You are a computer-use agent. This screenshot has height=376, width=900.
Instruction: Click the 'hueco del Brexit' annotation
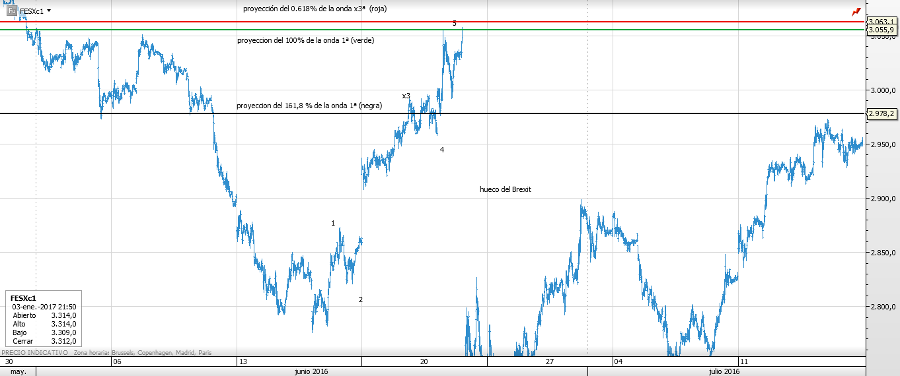506,189
